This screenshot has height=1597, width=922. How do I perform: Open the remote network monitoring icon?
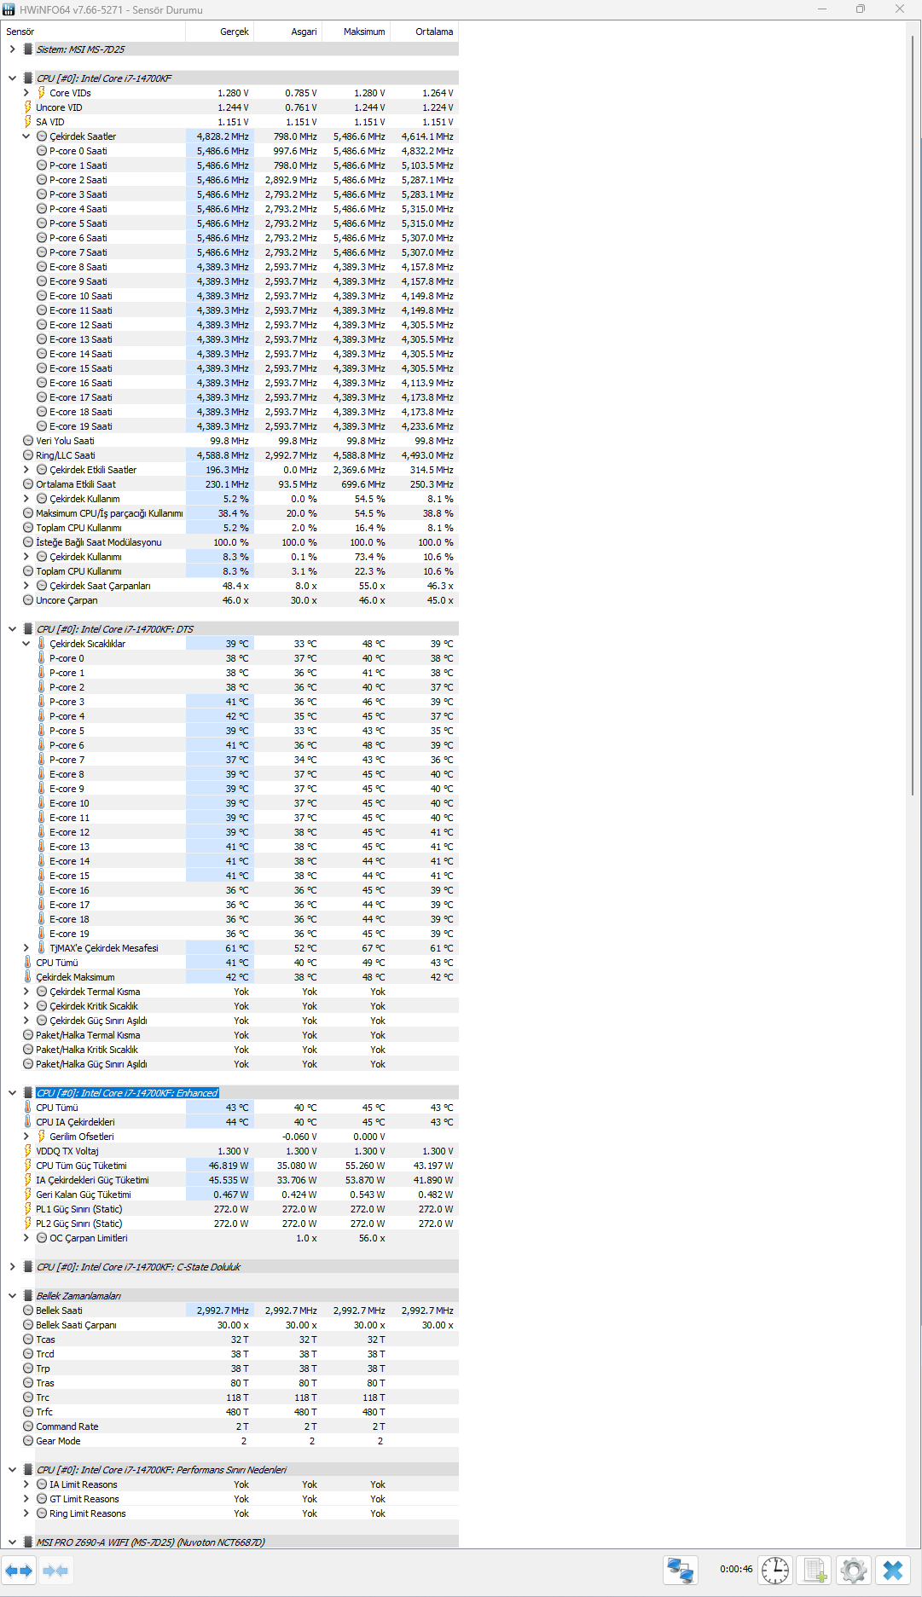[680, 1570]
